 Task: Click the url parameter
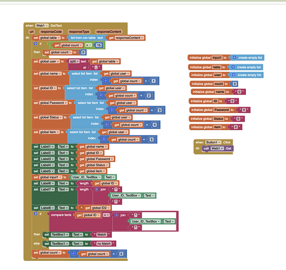pos(31,32)
